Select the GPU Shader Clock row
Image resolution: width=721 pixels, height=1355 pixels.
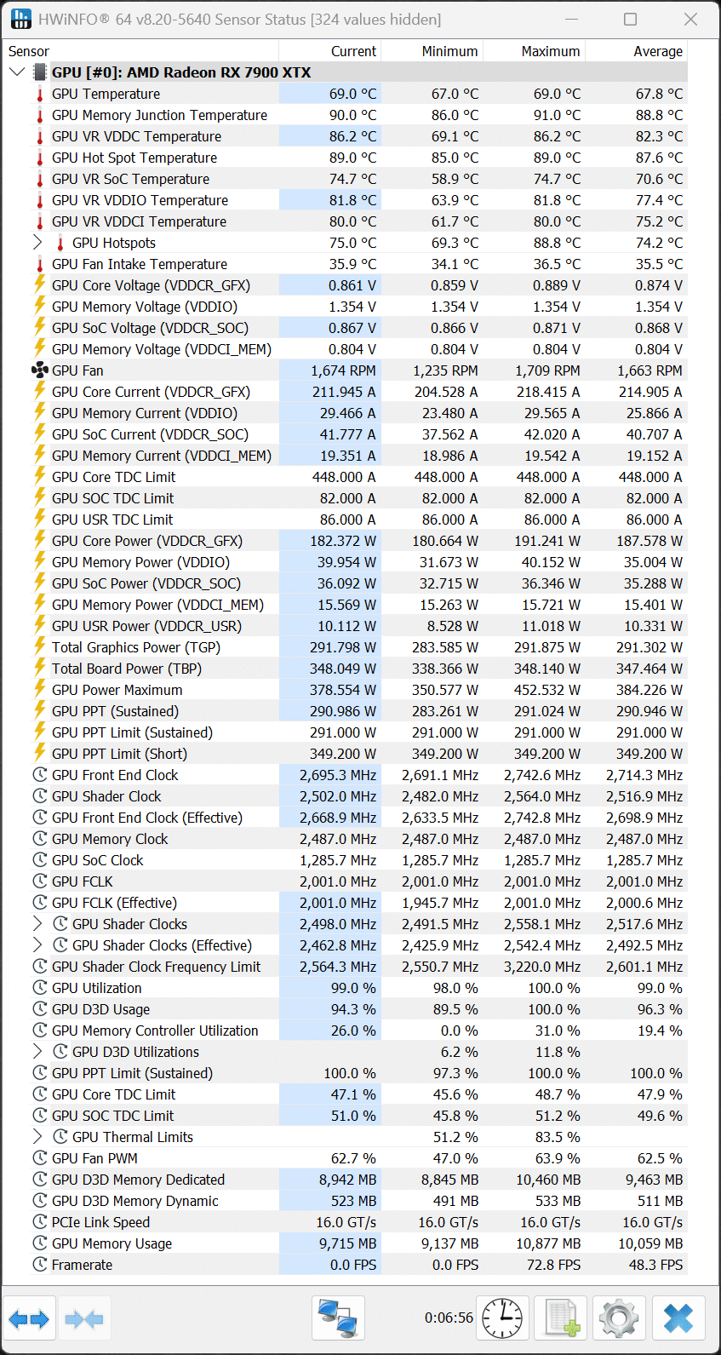346,796
